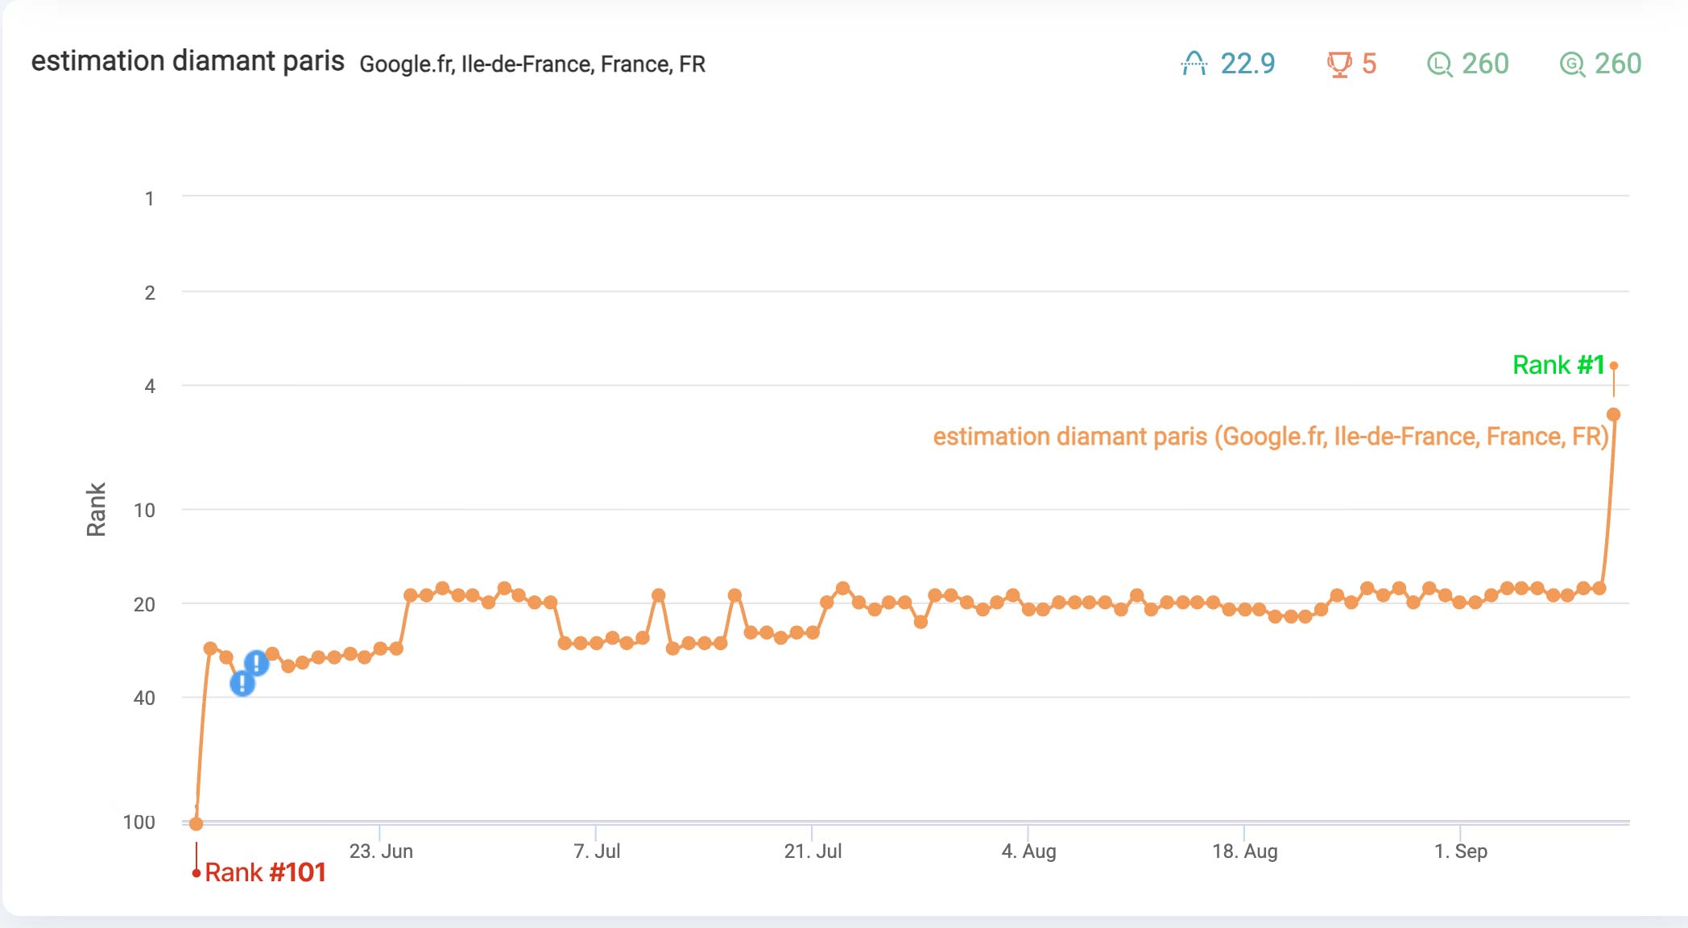Viewport: 1688px width, 928px height.
Task: Click the 'estimation diamant paris' keyword title
Action: tap(188, 61)
